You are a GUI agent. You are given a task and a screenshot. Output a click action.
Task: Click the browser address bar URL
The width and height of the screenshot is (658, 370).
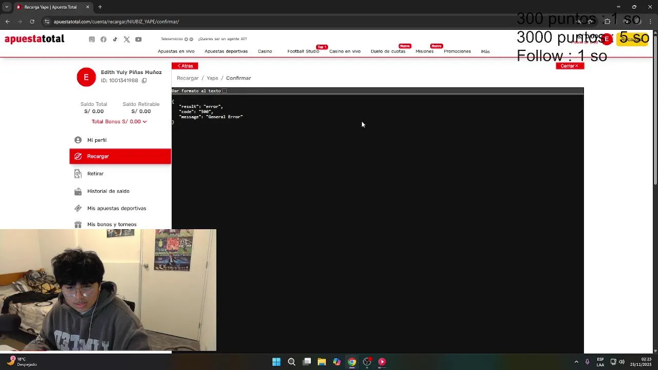pos(116,22)
